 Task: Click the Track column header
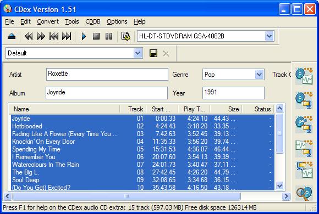pos(133,109)
